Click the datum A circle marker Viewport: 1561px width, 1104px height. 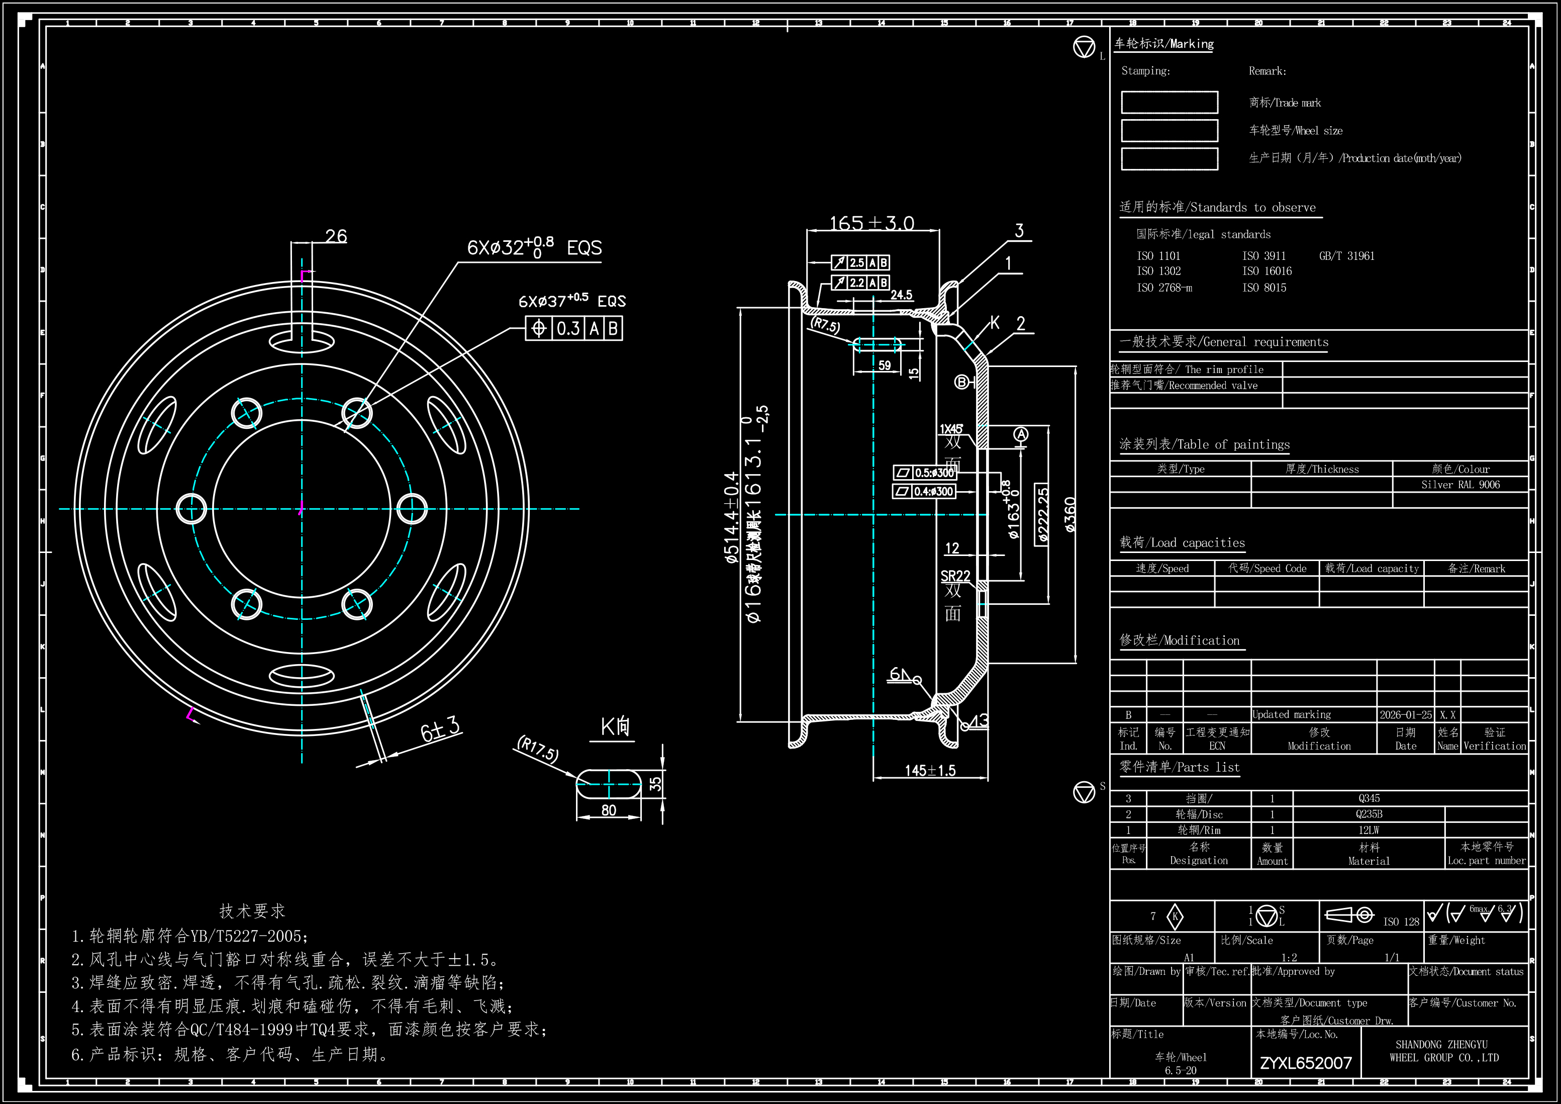1021,434
